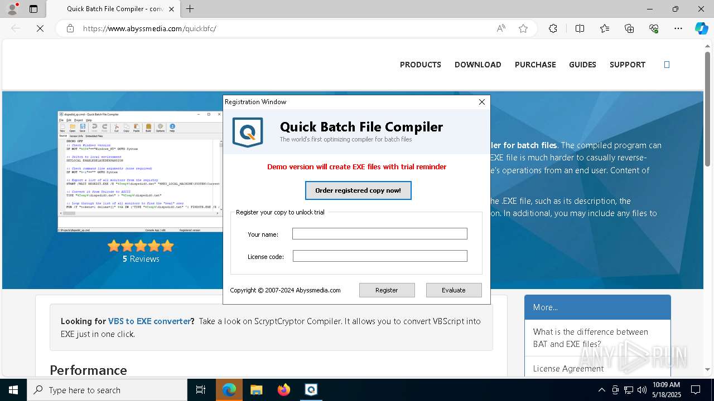Image resolution: width=714 pixels, height=401 pixels.
Task: Open the GUIDES menu
Action: tap(583, 65)
